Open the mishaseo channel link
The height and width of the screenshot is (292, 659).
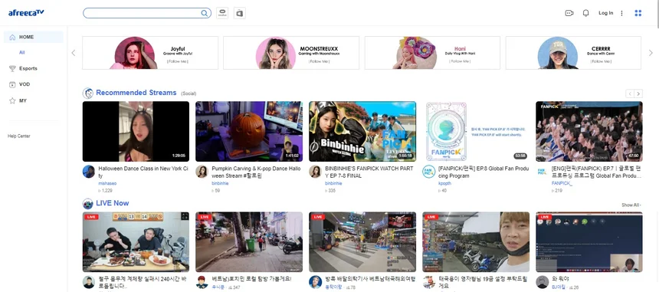(107, 184)
